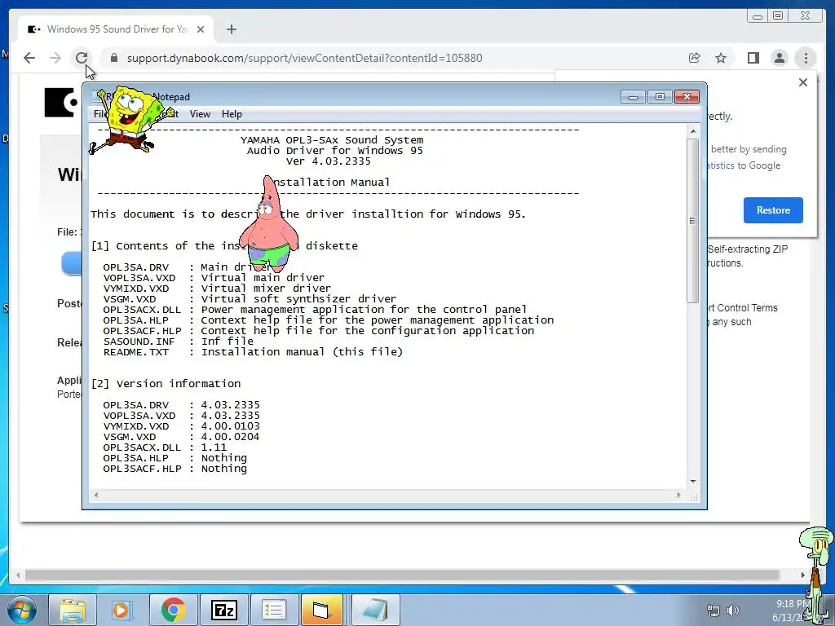Click the volume speaker tray icon

click(x=733, y=611)
